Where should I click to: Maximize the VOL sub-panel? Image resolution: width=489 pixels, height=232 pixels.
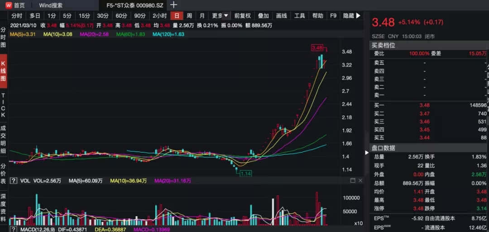(x=353, y=180)
